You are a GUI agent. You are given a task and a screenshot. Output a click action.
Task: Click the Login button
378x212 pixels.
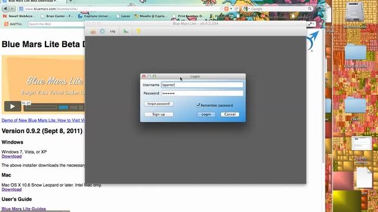pyautogui.click(x=206, y=114)
